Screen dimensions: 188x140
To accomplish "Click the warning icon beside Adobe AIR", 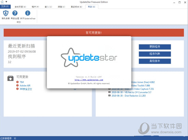I will [17, 85].
